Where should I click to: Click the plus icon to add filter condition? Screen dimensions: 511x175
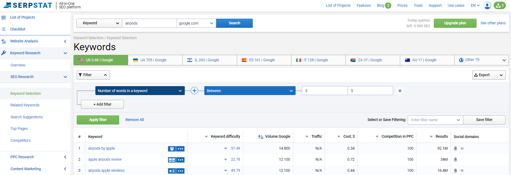click(x=194, y=91)
